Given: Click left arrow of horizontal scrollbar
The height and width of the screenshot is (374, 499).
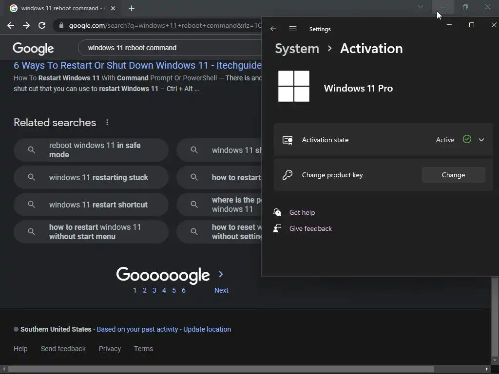Looking at the screenshot, I should tap(4, 369).
